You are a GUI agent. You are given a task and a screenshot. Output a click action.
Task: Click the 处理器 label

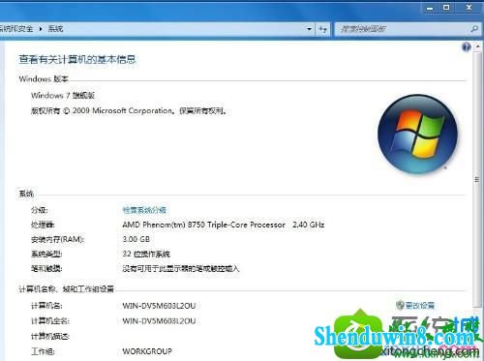tap(43, 225)
